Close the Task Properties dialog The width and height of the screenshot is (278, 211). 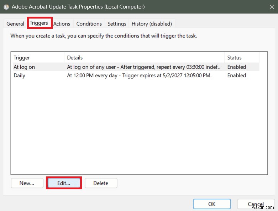(272, 7)
